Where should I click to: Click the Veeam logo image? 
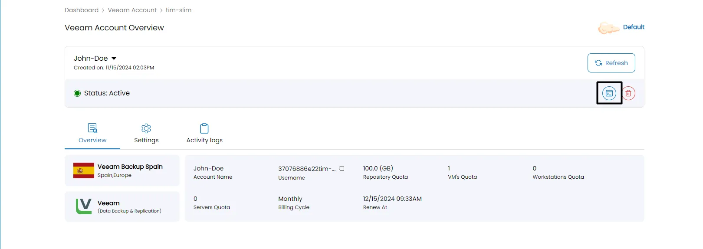point(84,206)
